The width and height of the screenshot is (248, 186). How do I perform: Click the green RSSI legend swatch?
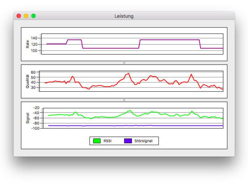coord(97,141)
